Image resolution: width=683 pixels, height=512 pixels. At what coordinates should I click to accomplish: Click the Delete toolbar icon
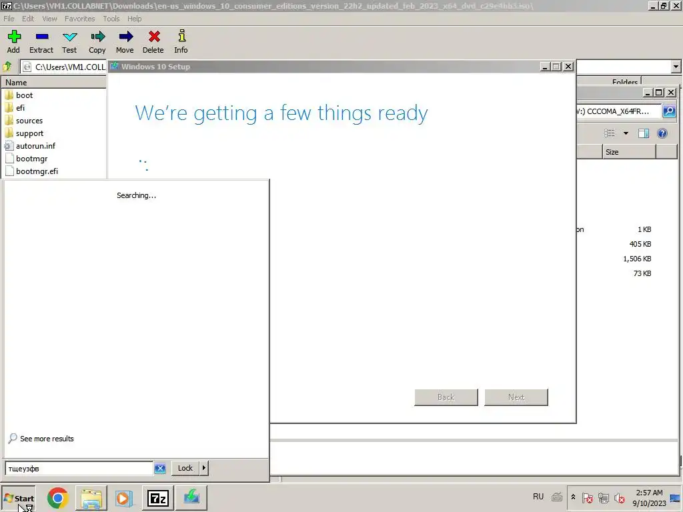point(153,42)
